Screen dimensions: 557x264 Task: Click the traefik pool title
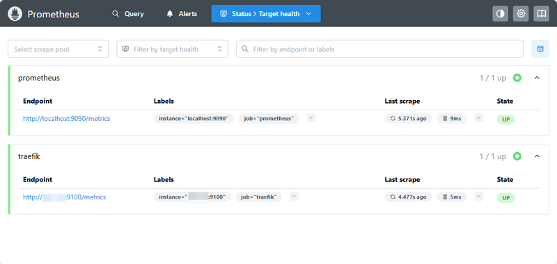pyautogui.click(x=29, y=156)
